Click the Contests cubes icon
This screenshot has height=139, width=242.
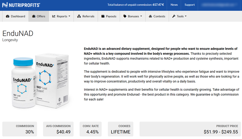[x=150, y=16]
